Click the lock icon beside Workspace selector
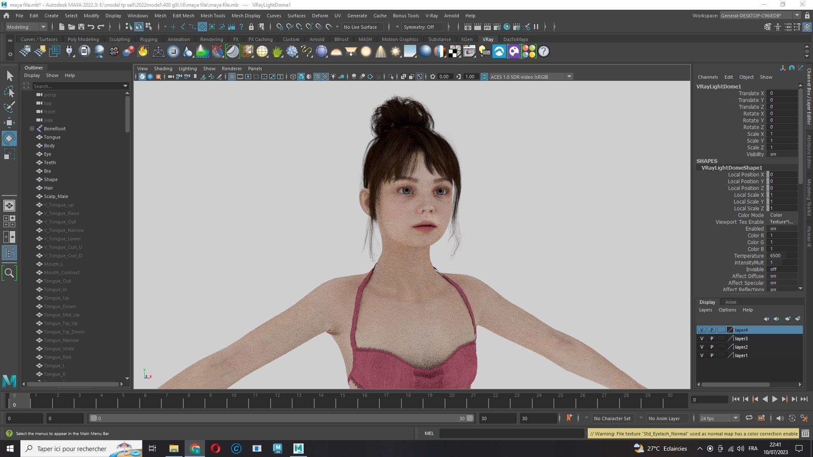This screenshot has width=813, height=457. click(x=807, y=16)
